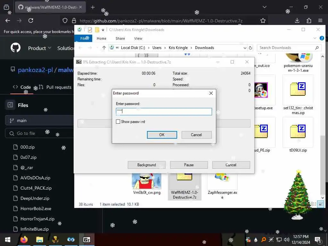This screenshot has height=246, width=328.
Task: Open taskbar volume speaker icon
Action: pos(287,240)
